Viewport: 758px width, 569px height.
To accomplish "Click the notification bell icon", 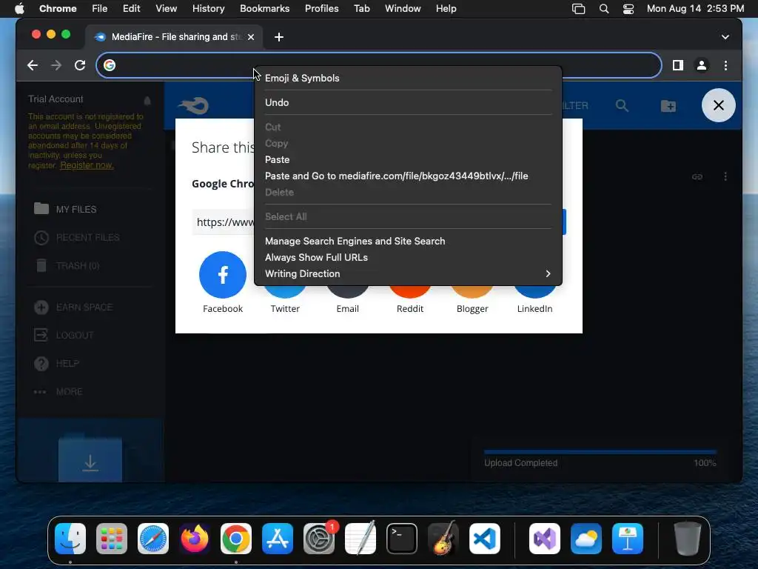I will pos(147,101).
